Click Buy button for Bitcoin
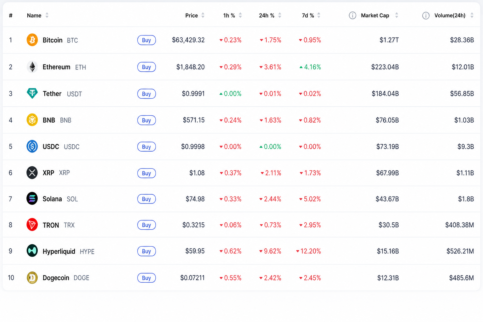 click(x=147, y=40)
